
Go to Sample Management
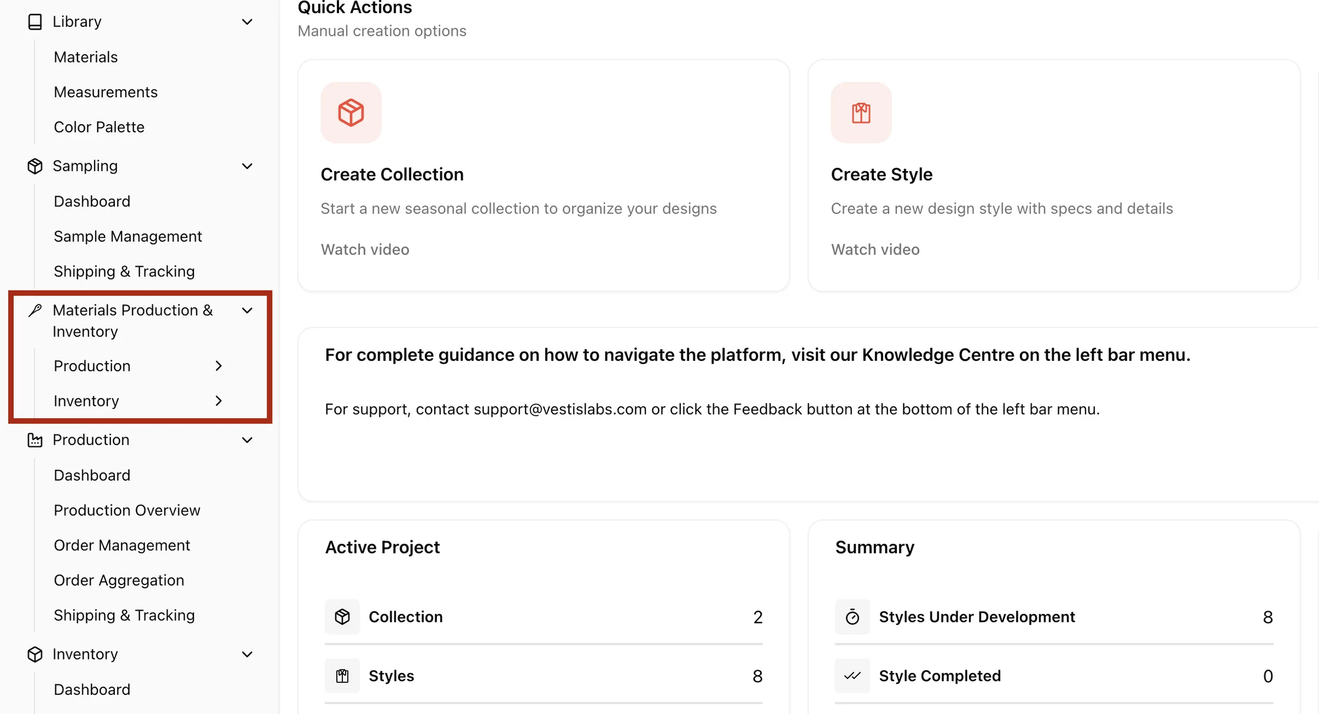(128, 236)
